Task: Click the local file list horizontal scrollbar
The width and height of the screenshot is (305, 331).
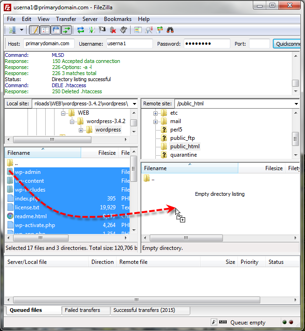Action: [70, 238]
